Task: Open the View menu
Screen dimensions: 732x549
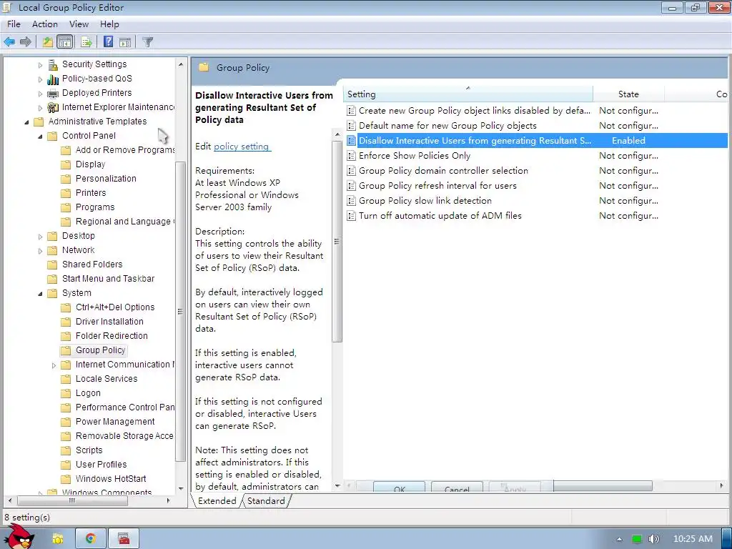Action: pyautogui.click(x=79, y=24)
